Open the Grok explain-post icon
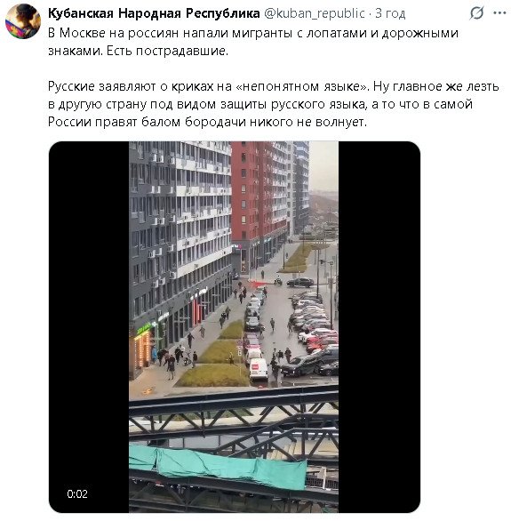511x521 pixels. click(x=476, y=13)
